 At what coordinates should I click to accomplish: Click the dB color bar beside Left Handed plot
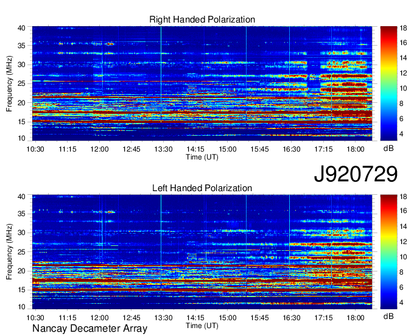point(388,252)
